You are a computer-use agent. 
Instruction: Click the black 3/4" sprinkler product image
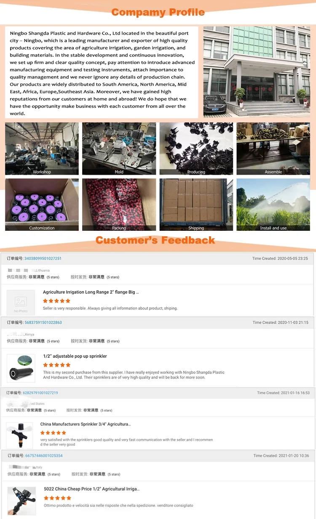point(20,435)
